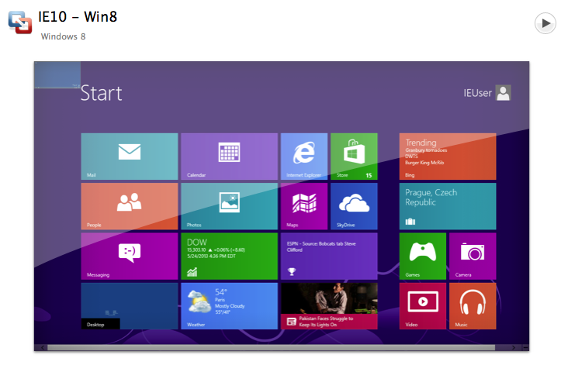Open the SkyDrive tile
Screen dimensions: 561x365
354,206
